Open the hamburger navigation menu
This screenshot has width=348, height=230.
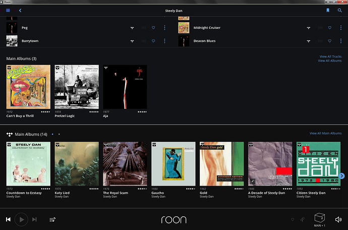(x=8, y=11)
